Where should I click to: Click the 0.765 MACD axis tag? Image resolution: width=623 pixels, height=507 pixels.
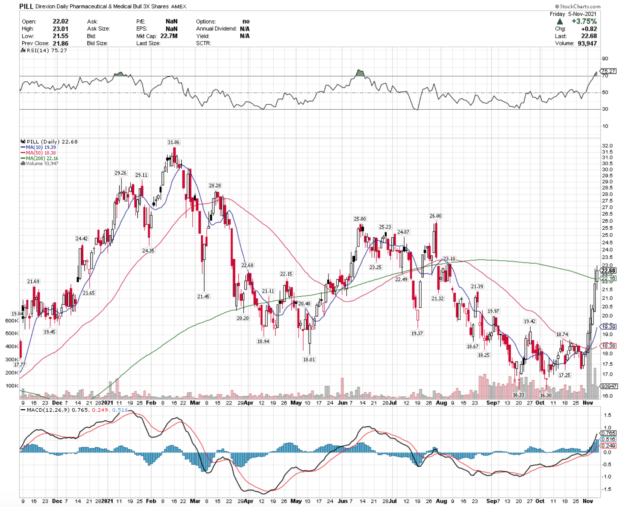click(x=609, y=433)
